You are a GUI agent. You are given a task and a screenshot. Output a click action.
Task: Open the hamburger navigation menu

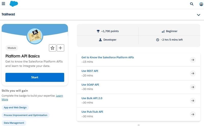[x=3, y=4]
